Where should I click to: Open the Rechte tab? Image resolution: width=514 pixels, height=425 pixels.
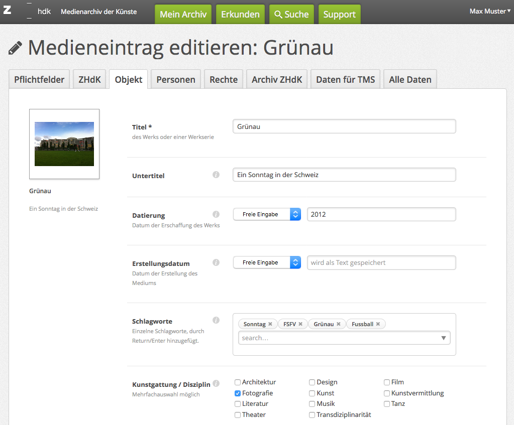coord(224,80)
